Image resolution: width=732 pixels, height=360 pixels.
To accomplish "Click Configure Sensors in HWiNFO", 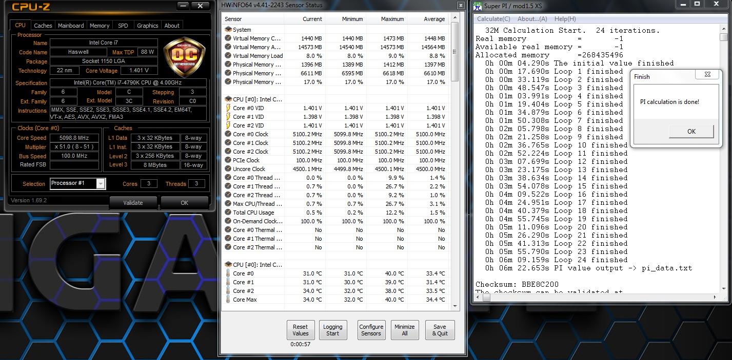I will click(x=371, y=330).
